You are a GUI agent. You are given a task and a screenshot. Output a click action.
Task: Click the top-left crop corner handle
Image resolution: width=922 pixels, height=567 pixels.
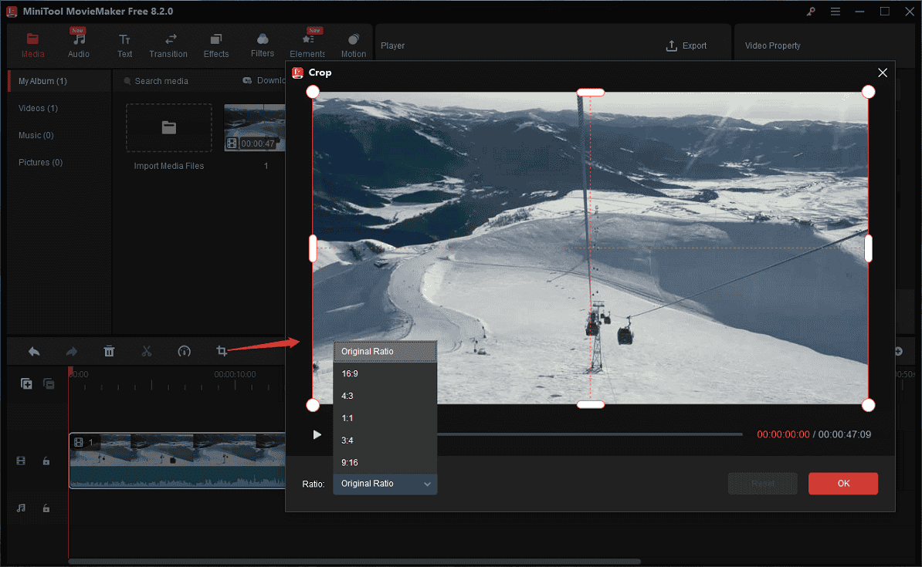313,92
